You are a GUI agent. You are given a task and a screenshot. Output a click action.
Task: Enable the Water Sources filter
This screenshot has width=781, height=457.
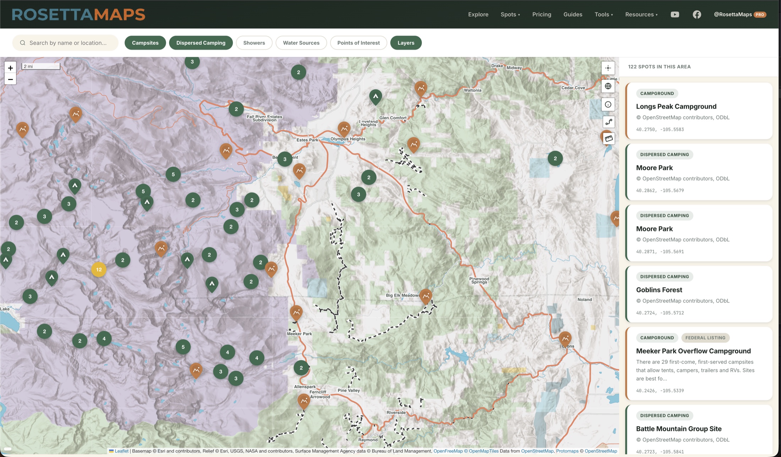(x=301, y=43)
